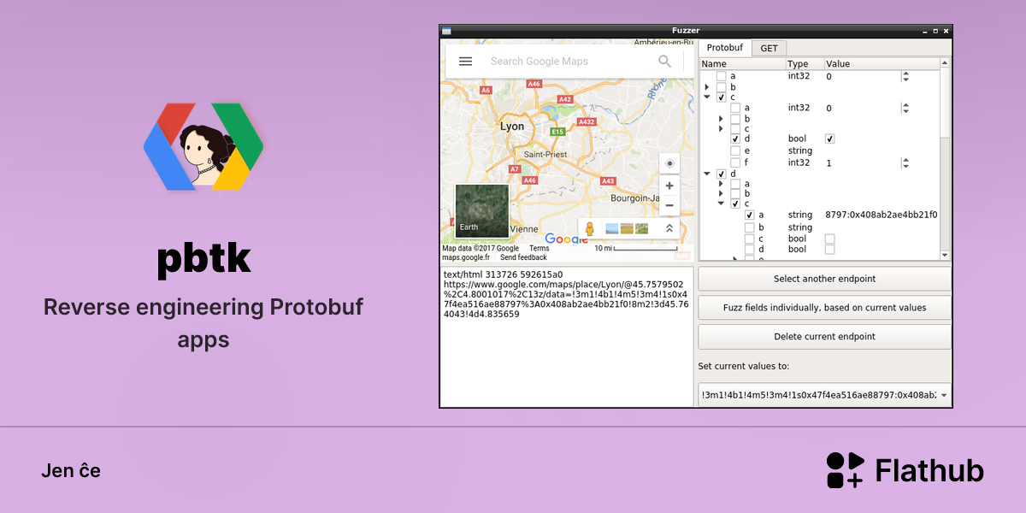
Task: Maximize the Fuzzer window
Action: coord(935,31)
